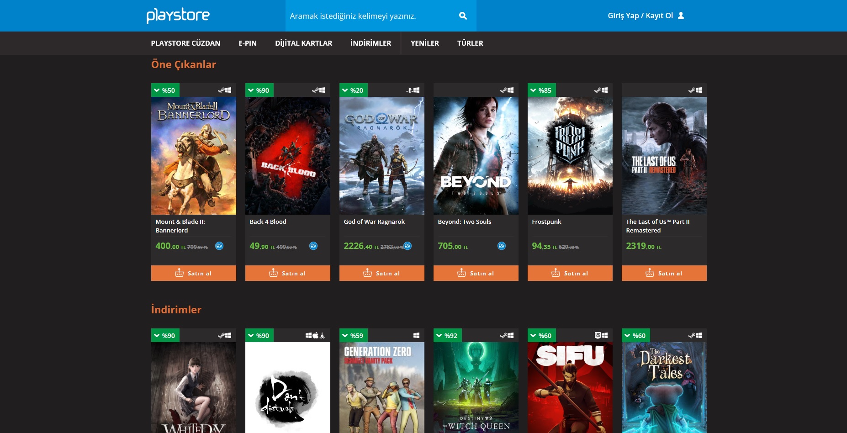This screenshot has height=433, width=847.
Task: Click the PS badge on Back 4 Blood card
Action: pyautogui.click(x=313, y=246)
